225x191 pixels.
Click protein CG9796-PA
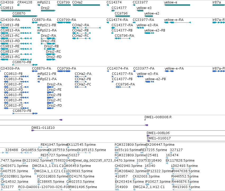click(x=123, y=87)
